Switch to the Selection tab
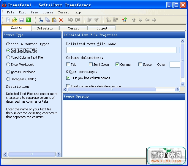Image resolution: width=188 pixels, height=166 pixels. pyautogui.click(x=45, y=28)
